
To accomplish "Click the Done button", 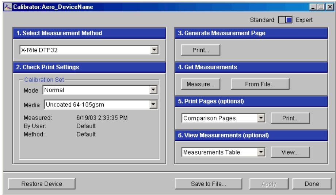I will (312, 184).
